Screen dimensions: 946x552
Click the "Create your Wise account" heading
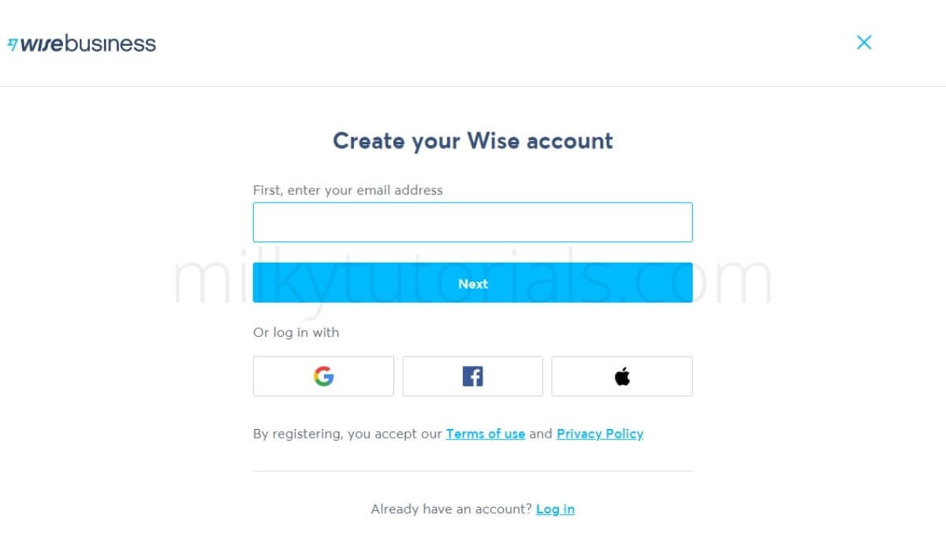(472, 141)
